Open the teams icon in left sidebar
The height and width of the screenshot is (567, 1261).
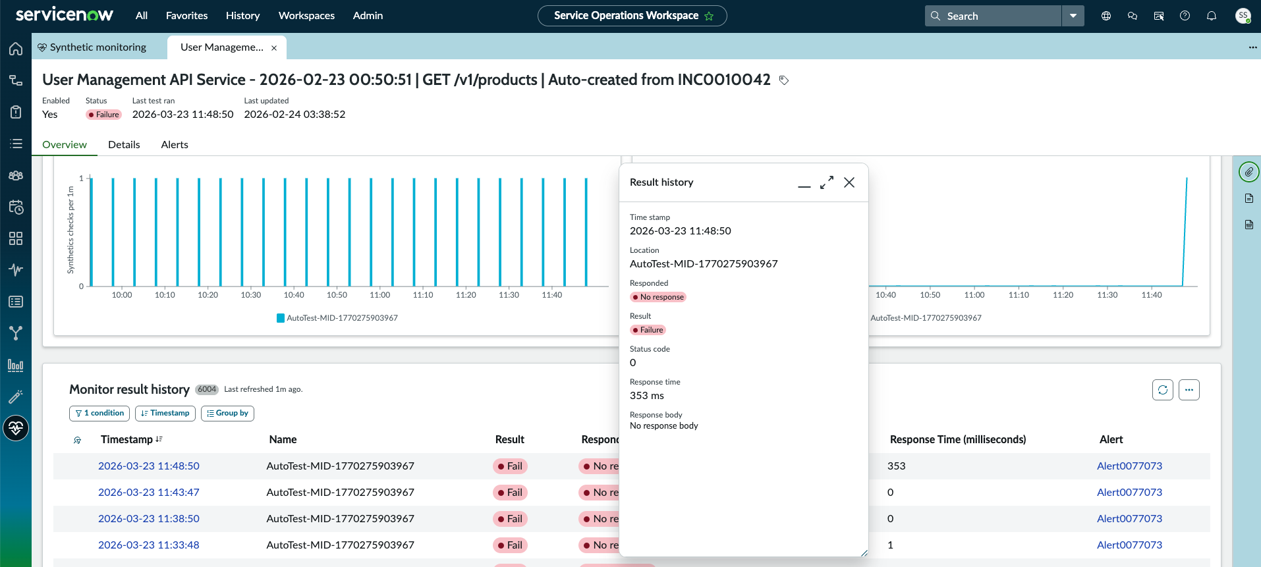point(16,175)
